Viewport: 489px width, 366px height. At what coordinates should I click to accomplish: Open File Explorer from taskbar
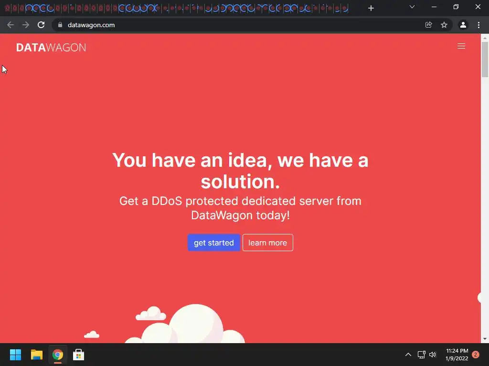click(36, 355)
